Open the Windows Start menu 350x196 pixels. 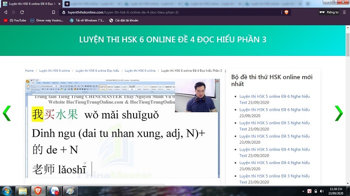click(x=6, y=191)
